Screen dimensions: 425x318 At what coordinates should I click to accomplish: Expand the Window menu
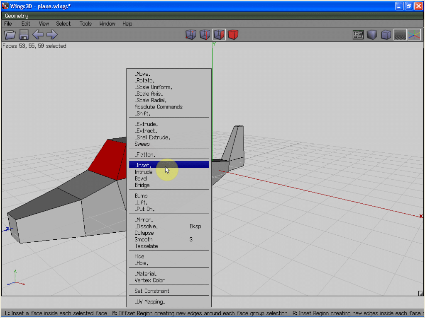(107, 24)
